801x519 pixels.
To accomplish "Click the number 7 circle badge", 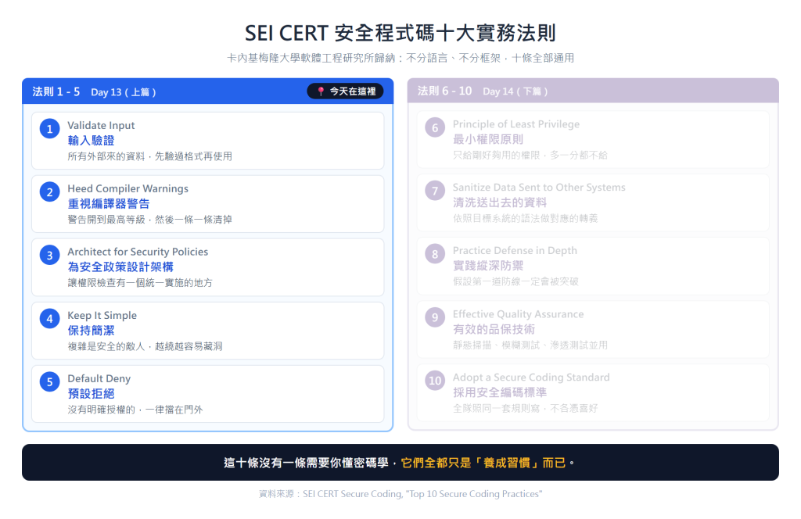I will tap(435, 191).
